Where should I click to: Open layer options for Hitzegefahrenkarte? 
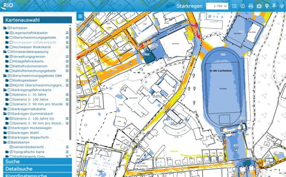click(x=67, y=61)
